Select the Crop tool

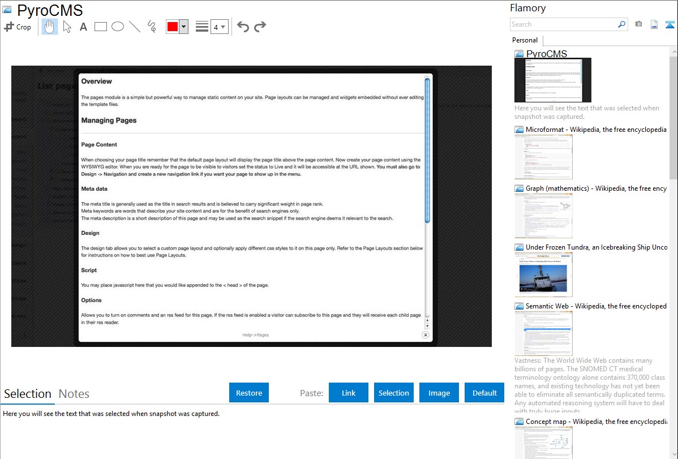point(18,27)
